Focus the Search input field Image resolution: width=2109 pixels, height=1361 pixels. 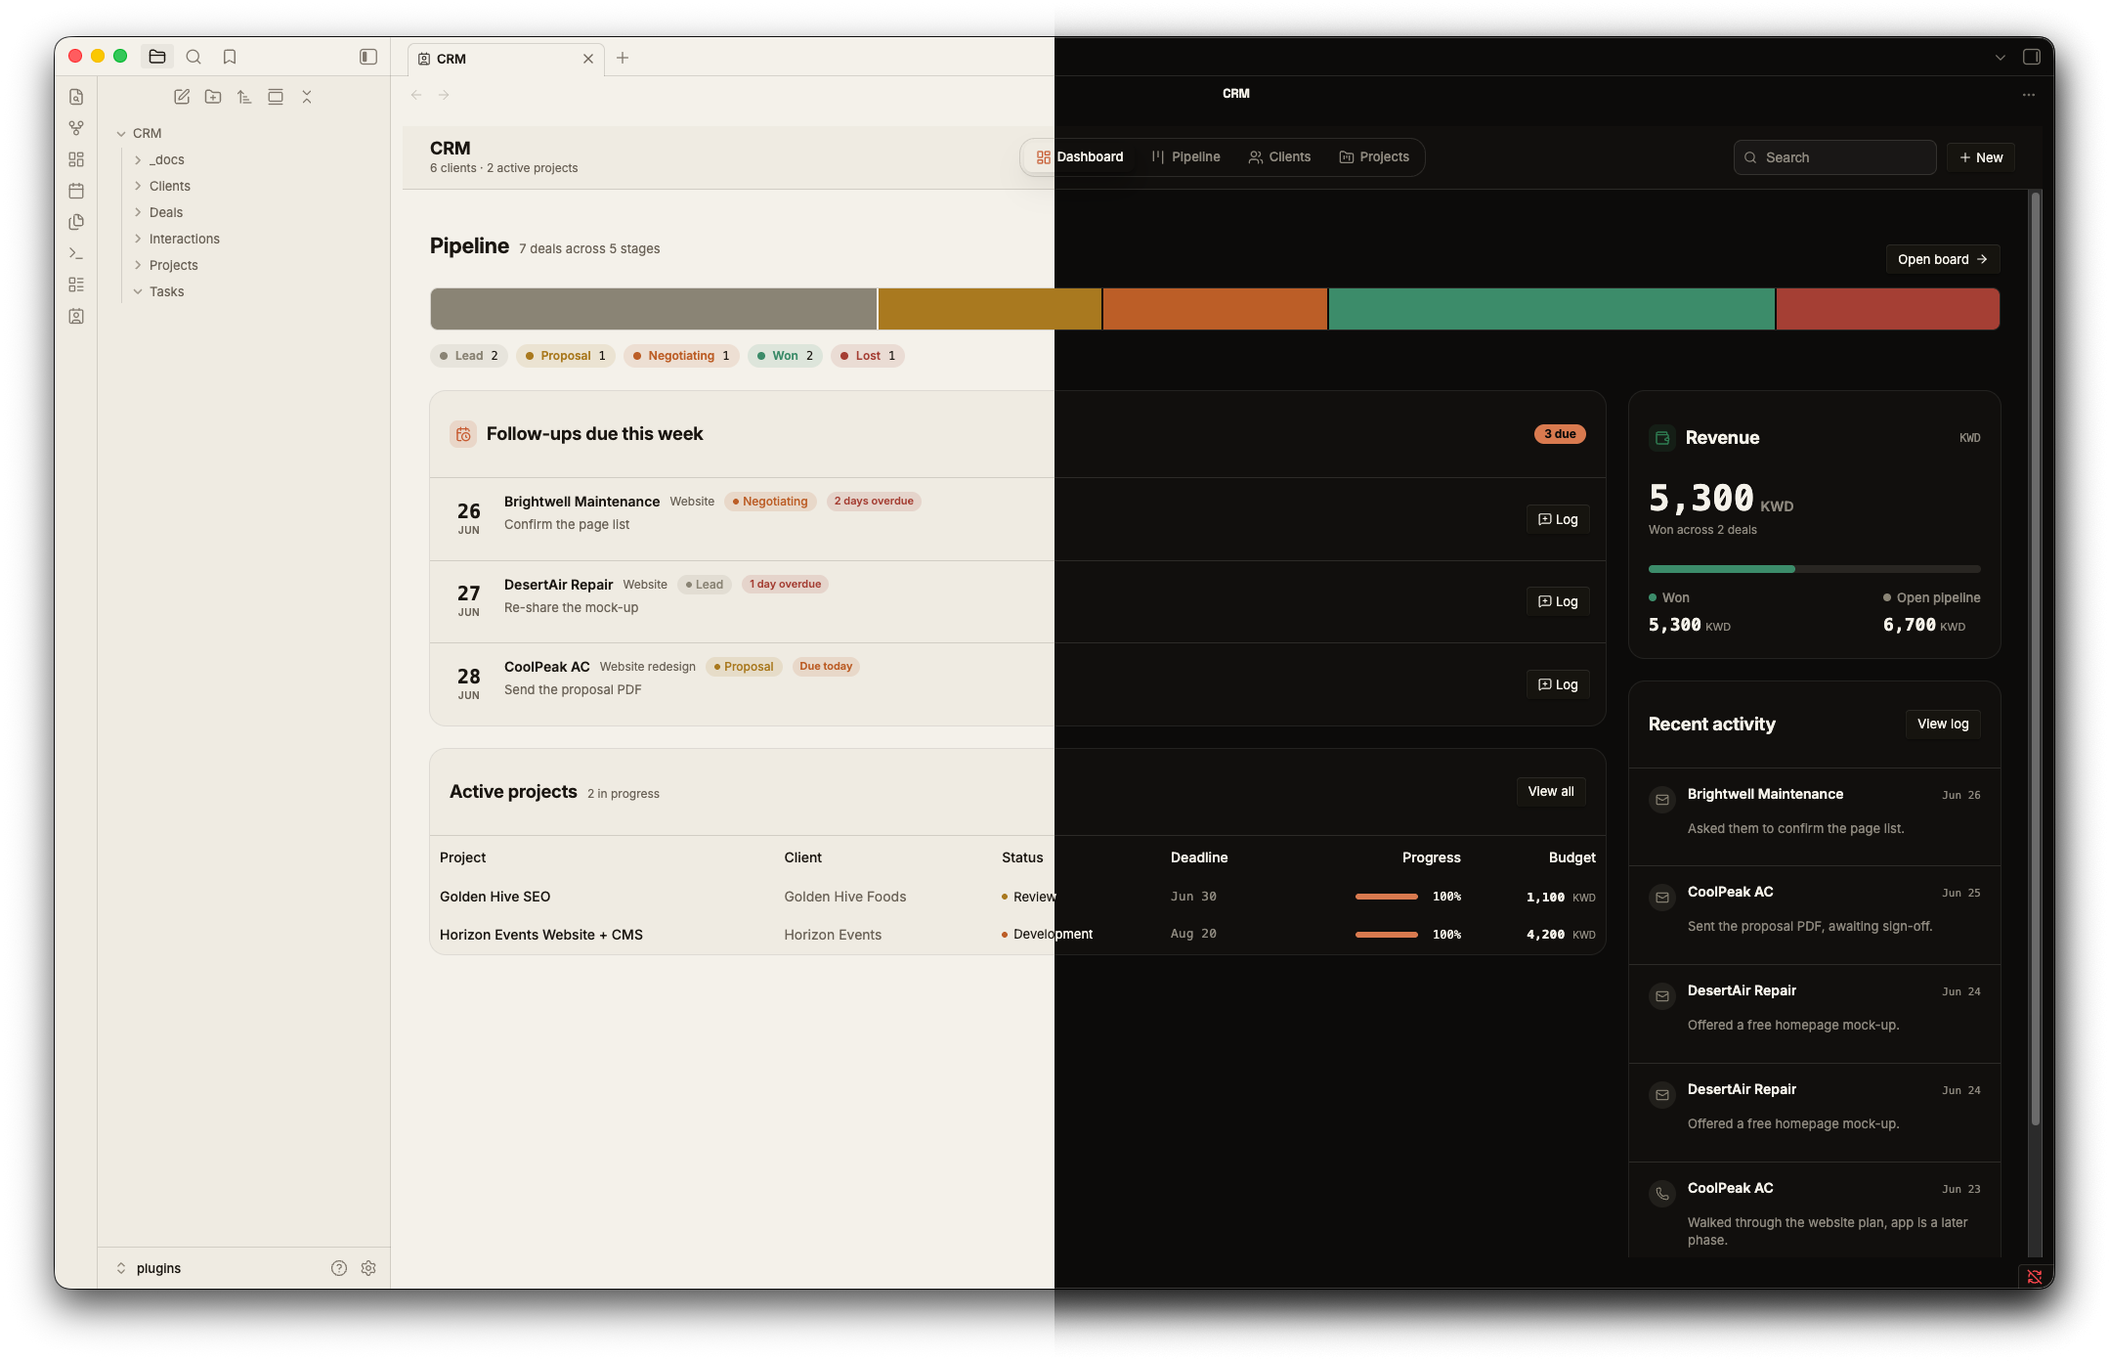[1834, 157]
